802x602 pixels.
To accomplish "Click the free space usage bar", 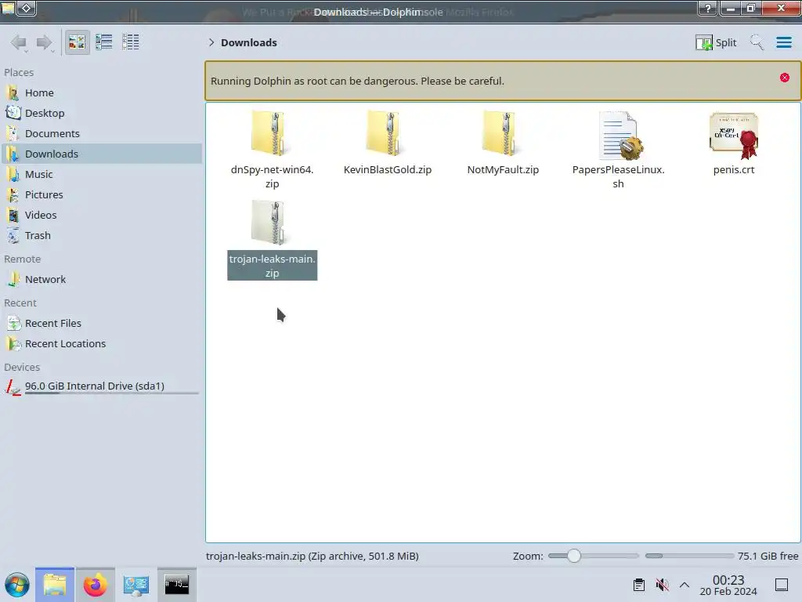I will (x=689, y=556).
